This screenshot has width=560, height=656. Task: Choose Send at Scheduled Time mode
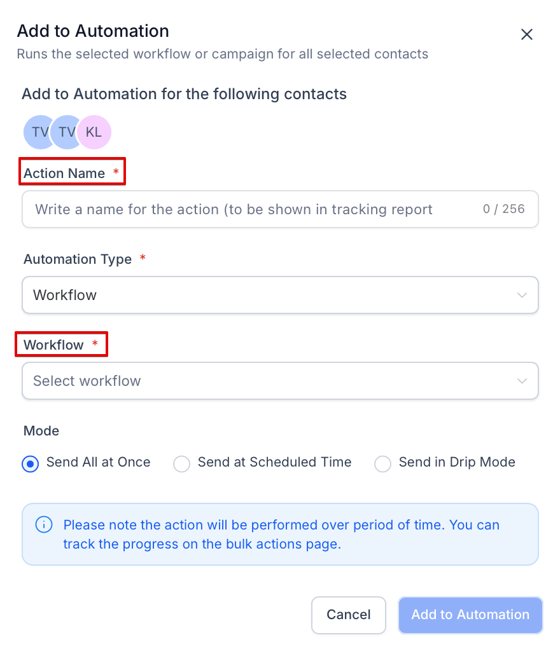click(x=182, y=463)
